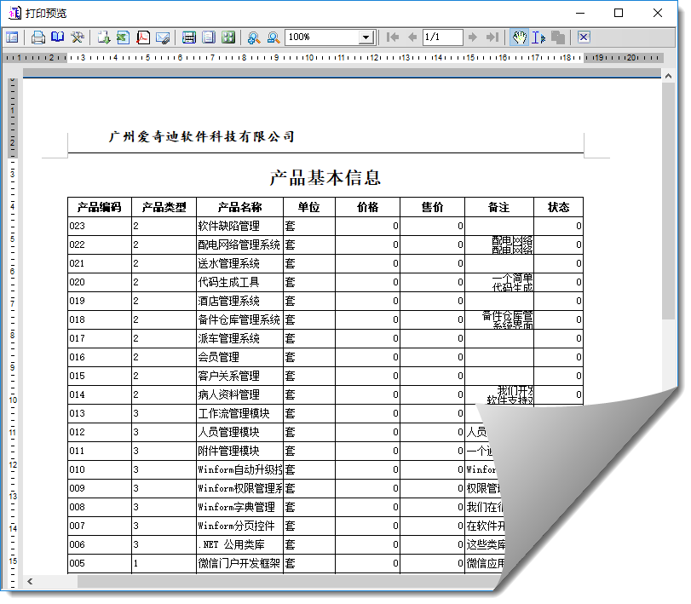This screenshot has height=604, width=691.
Task: Click product code cell 005
Action: (100, 563)
